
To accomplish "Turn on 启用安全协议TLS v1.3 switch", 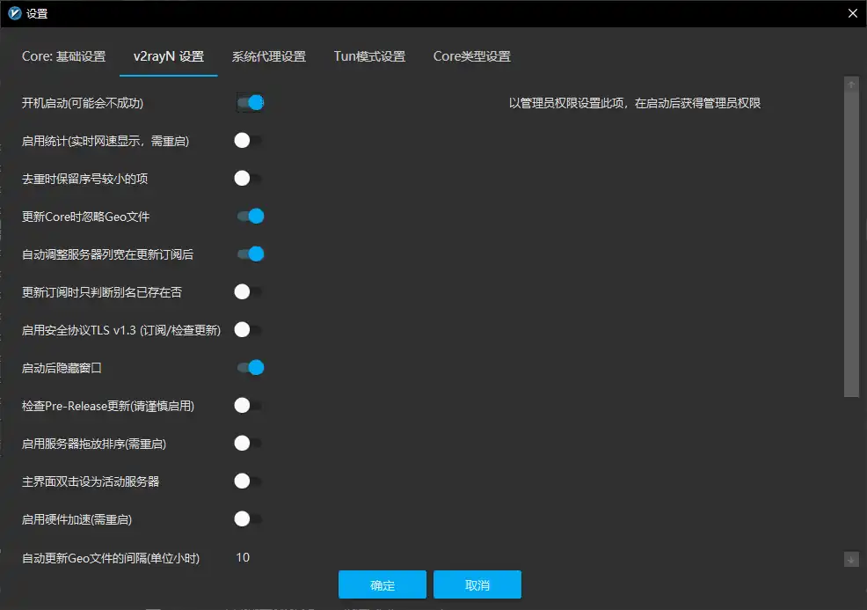I will 249,330.
